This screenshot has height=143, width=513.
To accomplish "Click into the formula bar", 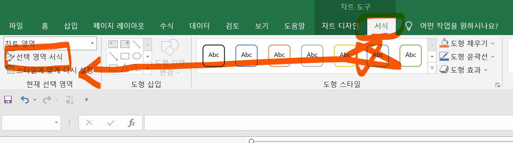I will pos(328,123).
